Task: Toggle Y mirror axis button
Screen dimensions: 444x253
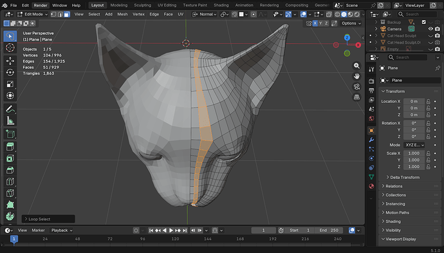Action: pyautogui.click(x=320, y=23)
